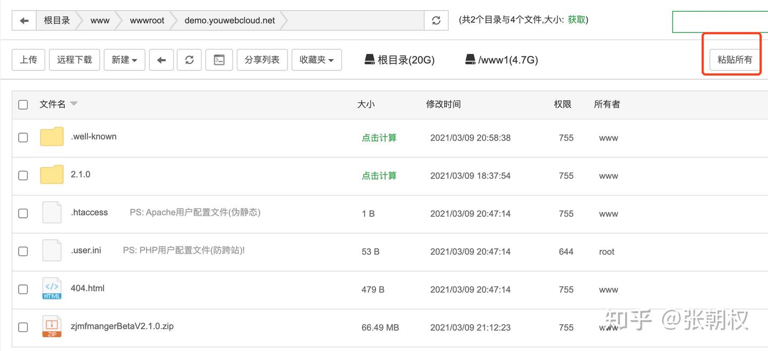The width and height of the screenshot is (768, 351).
Task: Refresh the directory path bar
Action: pos(436,21)
